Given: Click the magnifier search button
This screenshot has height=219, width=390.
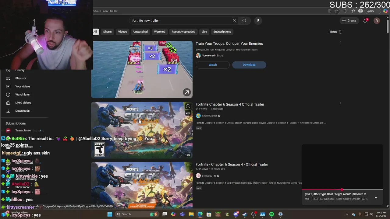Looking at the screenshot, I should (244, 21).
